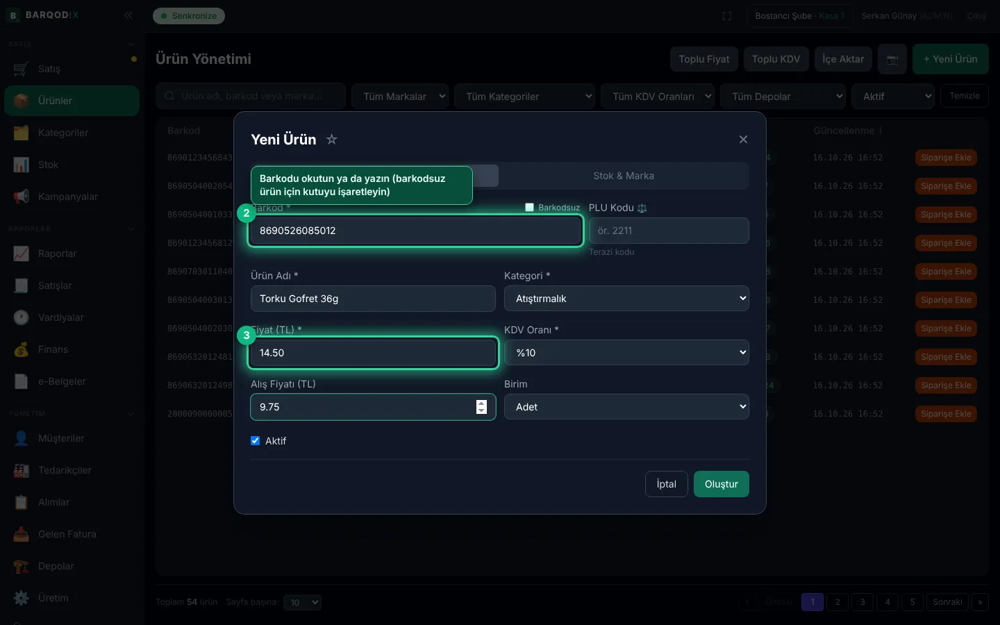The width and height of the screenshot is (1000, 625).
Task: Click the scale icon next to PLU Kodu
Action: click(x=642, y=208)
